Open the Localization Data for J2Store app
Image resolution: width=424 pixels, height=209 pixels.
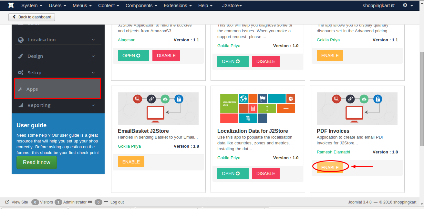[233, 173]
